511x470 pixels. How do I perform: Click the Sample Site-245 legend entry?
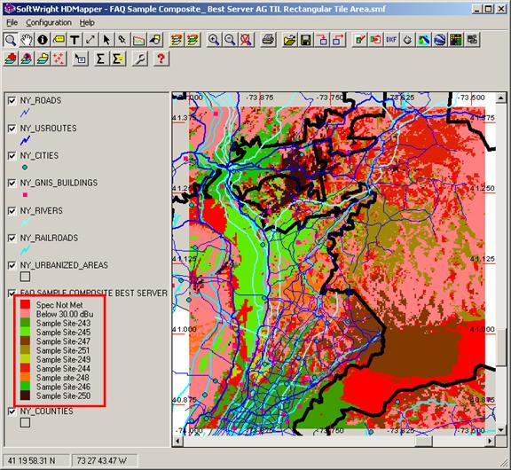(x=63, y=333)
